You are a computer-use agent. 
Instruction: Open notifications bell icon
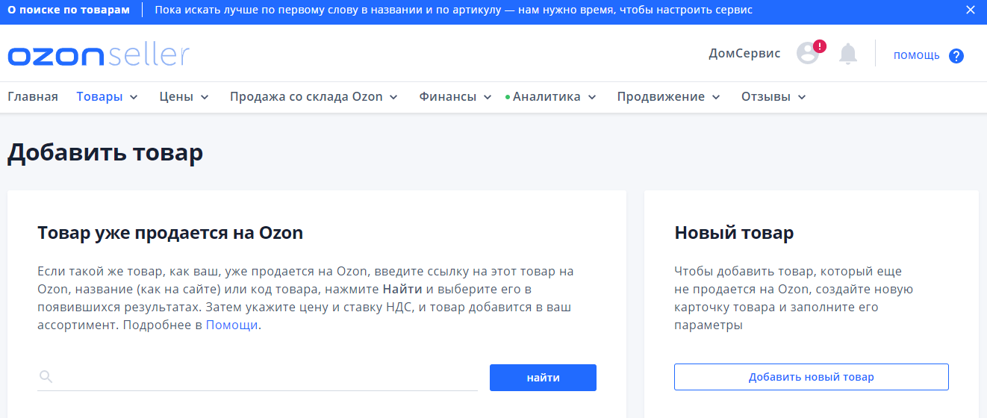[848, 54]
